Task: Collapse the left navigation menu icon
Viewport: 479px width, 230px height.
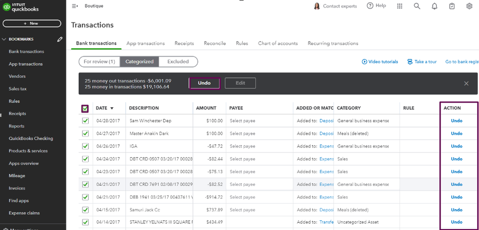Action: [75, 6]
